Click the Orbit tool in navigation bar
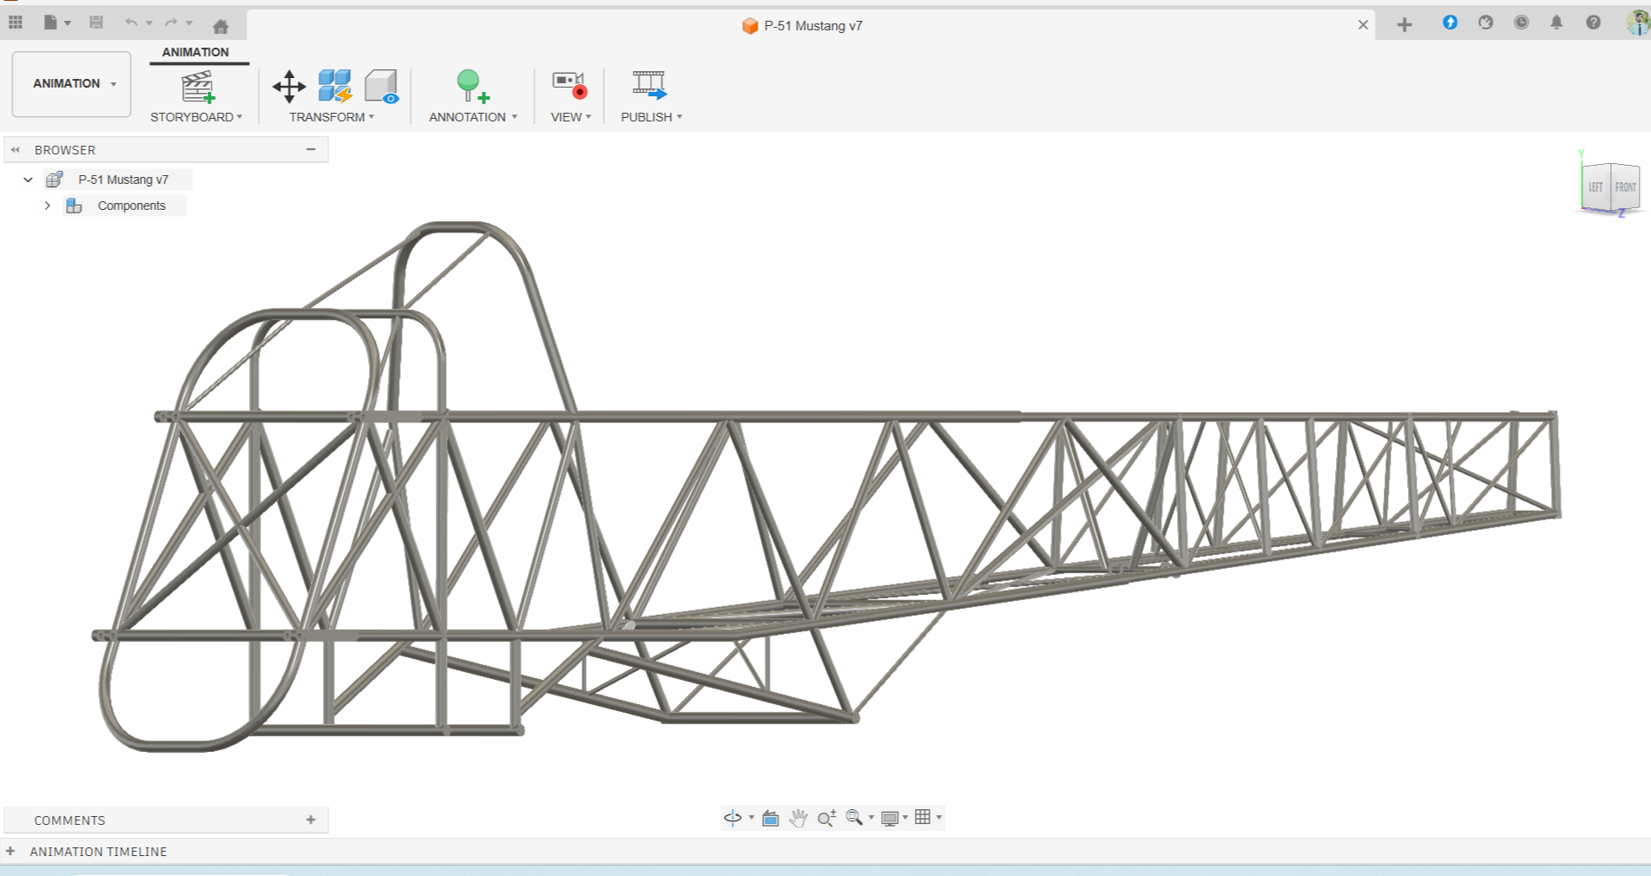The width and height of the screenshot is (1651, 876). (733, 818)
